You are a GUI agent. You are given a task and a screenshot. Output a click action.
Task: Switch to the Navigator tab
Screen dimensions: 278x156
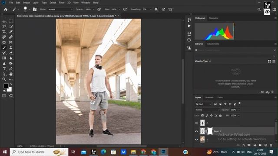point(213,18)
